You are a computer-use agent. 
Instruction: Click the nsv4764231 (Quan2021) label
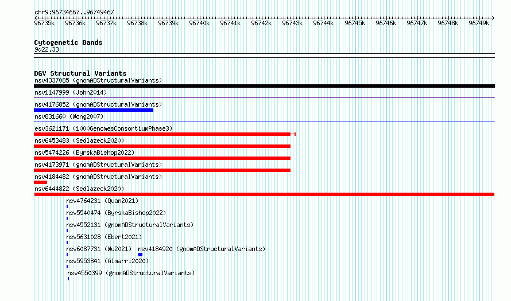click(102, 201)
